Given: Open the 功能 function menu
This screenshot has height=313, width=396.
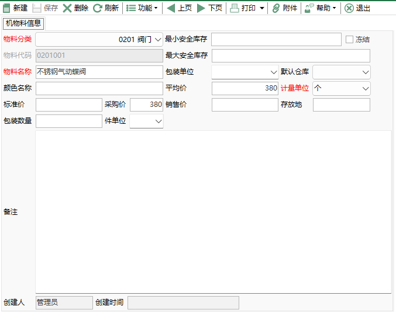Looking at the screenshot, I should 140,8.
